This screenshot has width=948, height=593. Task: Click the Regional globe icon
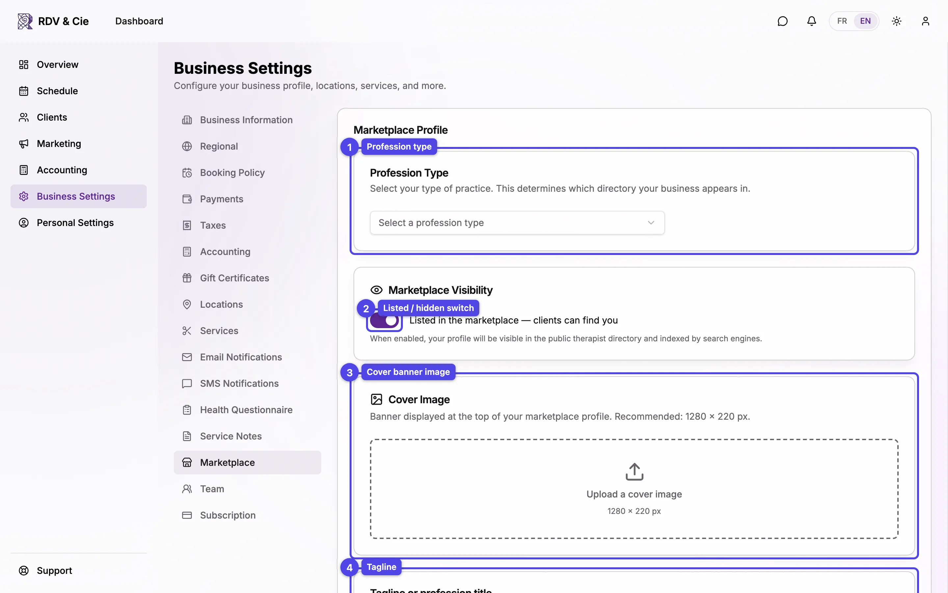[x=187, y=146]
